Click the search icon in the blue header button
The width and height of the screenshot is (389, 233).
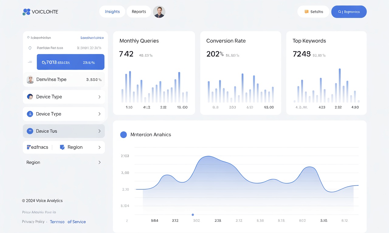(339, 12)
